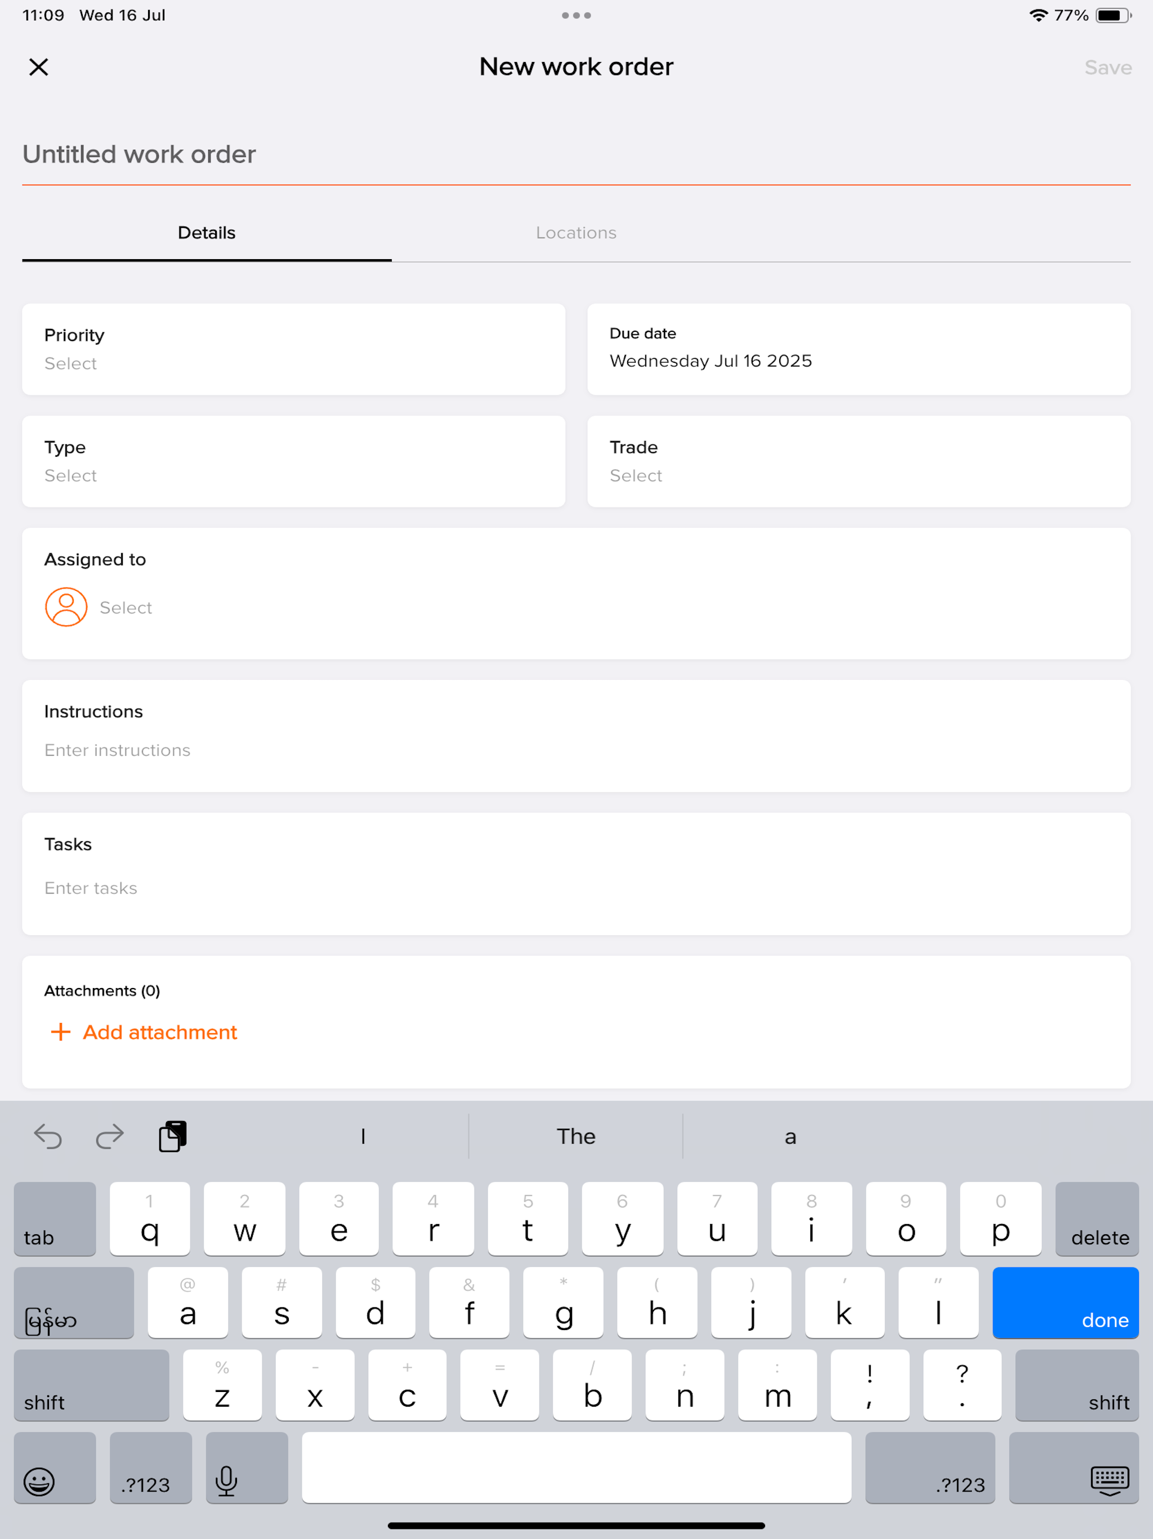Open the Priority select dropdown
Image resolution: width=1153 pixels, height=1539 pixels.
coord(293,349)
